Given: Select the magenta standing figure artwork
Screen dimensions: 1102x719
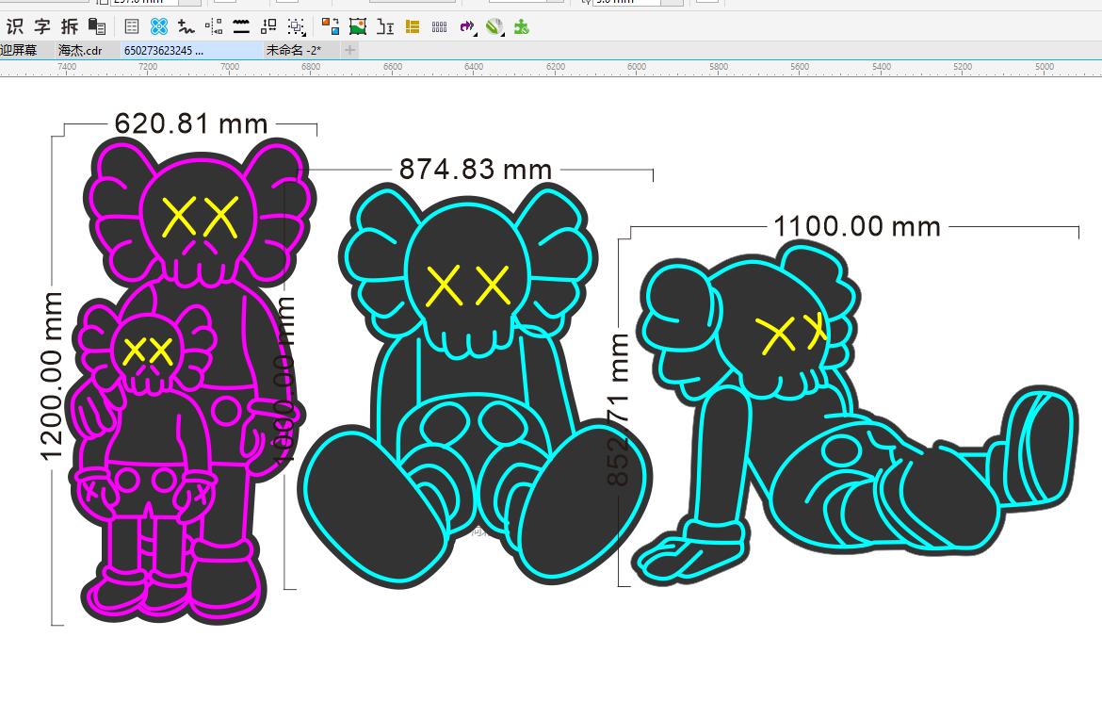Looking at the screenshot, I should coord(191,381).
